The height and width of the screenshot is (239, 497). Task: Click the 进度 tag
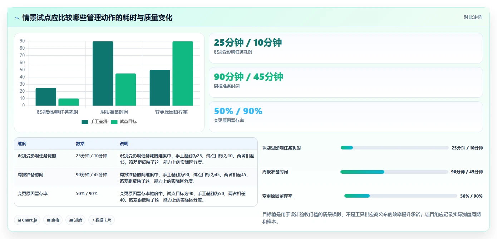coord(75,220)
